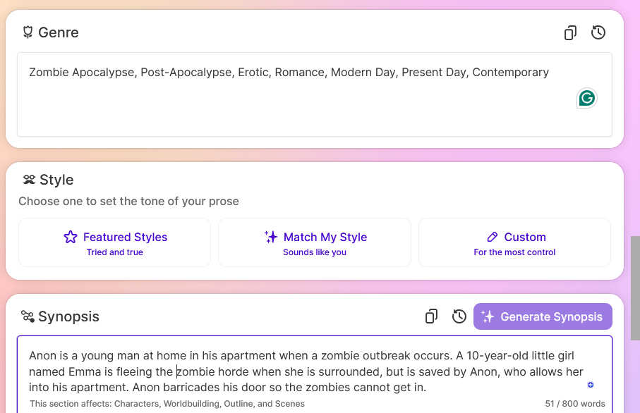Choose Match My Style option
640x413 pixels.
coord(315,242)
